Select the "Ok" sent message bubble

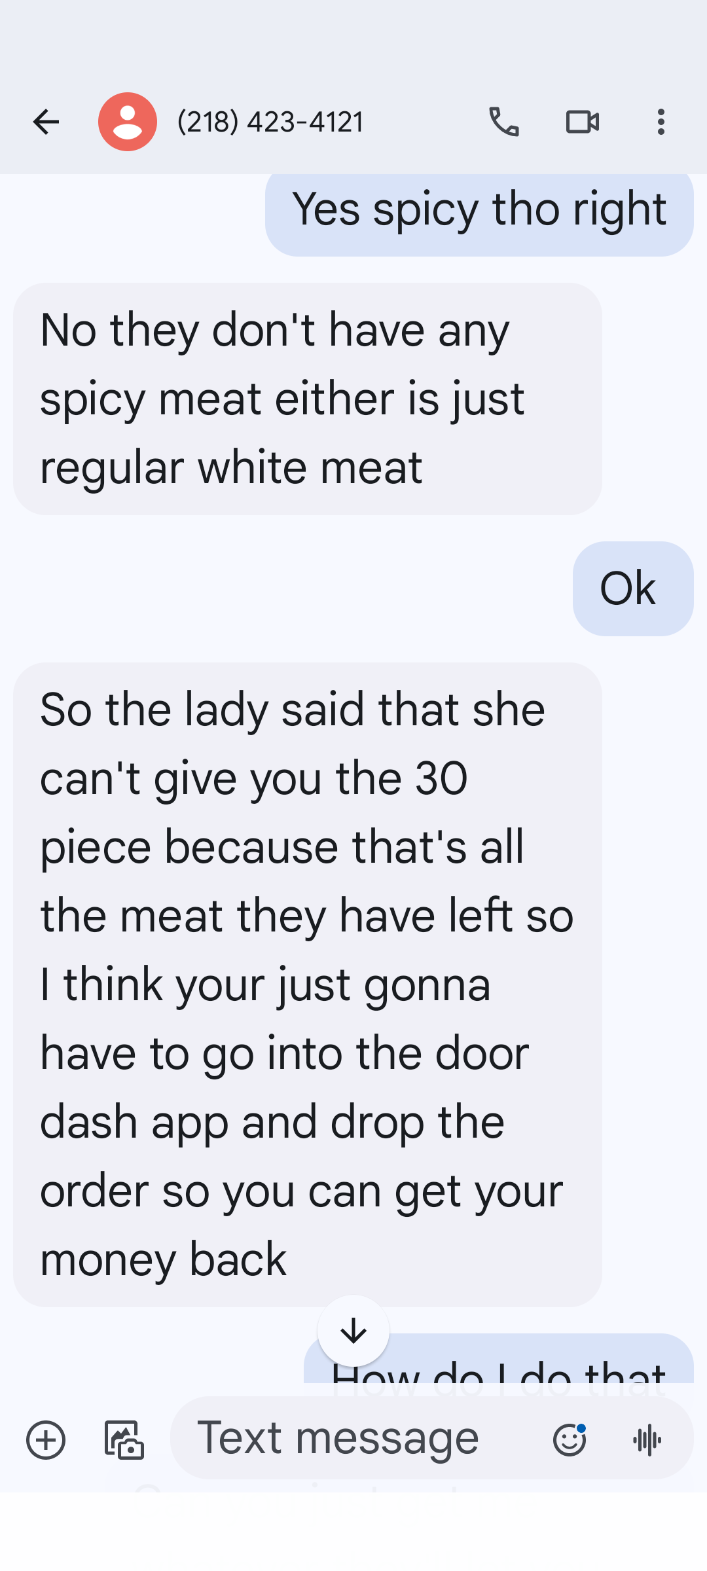[x=633, y=588]
